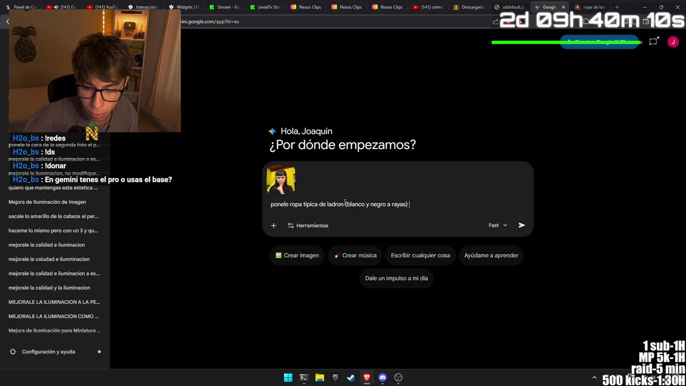Open Epic Games Launcher from taskbar
The width and height of the screenshot is (686, 386).
tap(335, 377)
